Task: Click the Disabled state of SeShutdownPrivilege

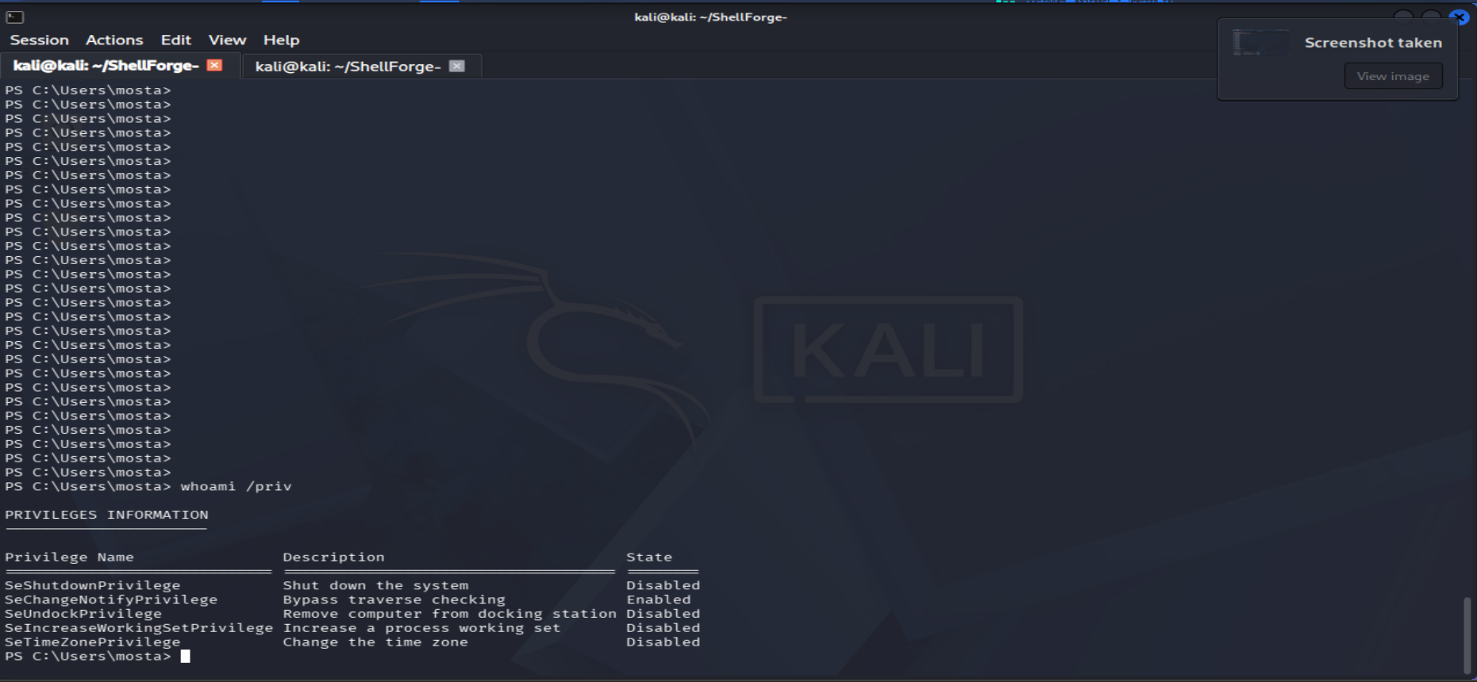Action: pos(663,585)
